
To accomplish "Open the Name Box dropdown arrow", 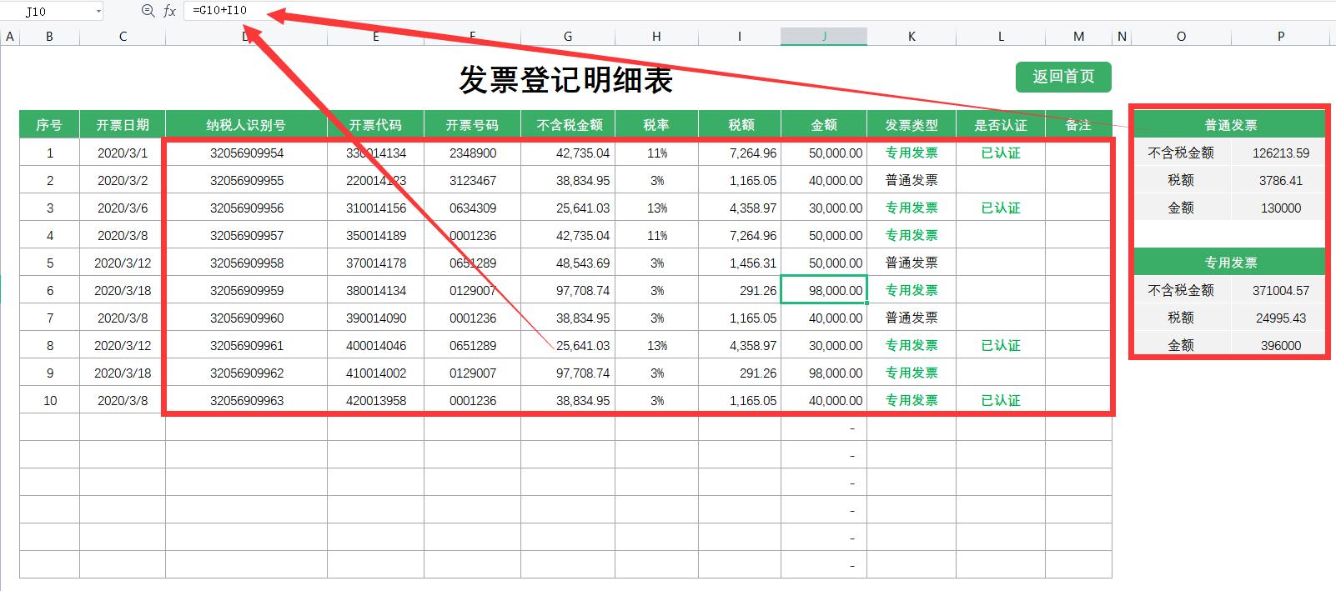I will pos(98,12).
